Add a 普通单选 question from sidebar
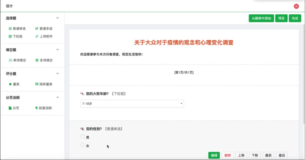 click(x=17, y=29)
